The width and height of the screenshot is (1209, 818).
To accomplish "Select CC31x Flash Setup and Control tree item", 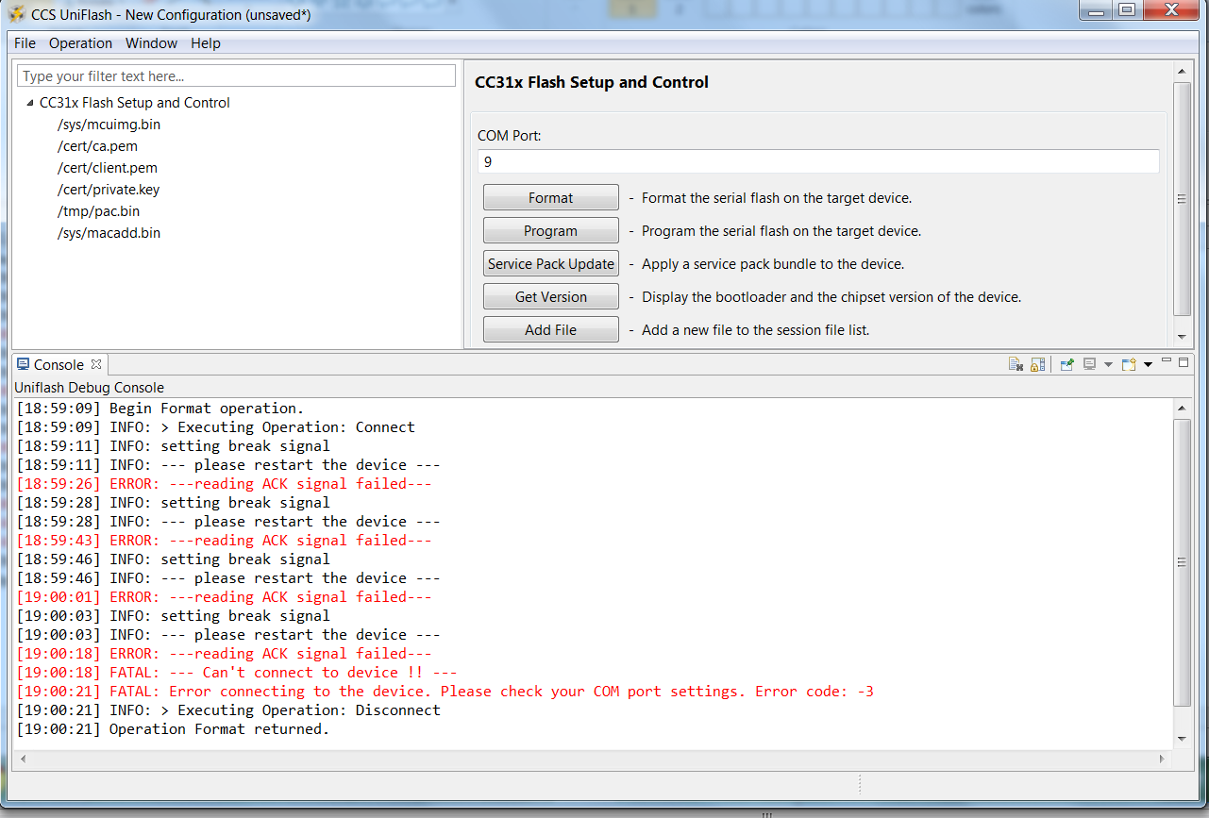I will (x=135, y=103).
